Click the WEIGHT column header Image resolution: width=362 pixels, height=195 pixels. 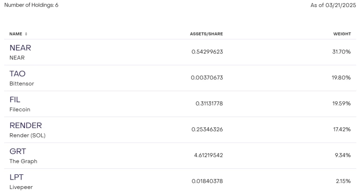(342, 34)
